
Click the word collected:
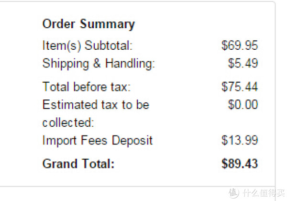(68, 123)
